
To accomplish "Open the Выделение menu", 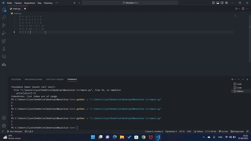I will 30,3.
